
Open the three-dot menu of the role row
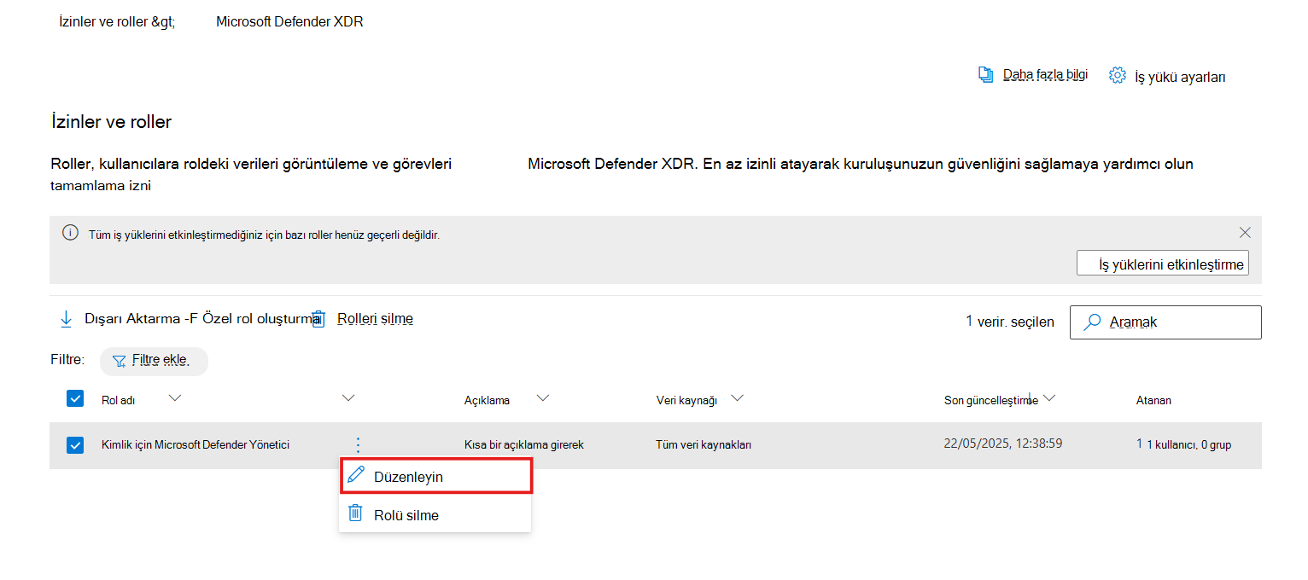coord(358,444)
